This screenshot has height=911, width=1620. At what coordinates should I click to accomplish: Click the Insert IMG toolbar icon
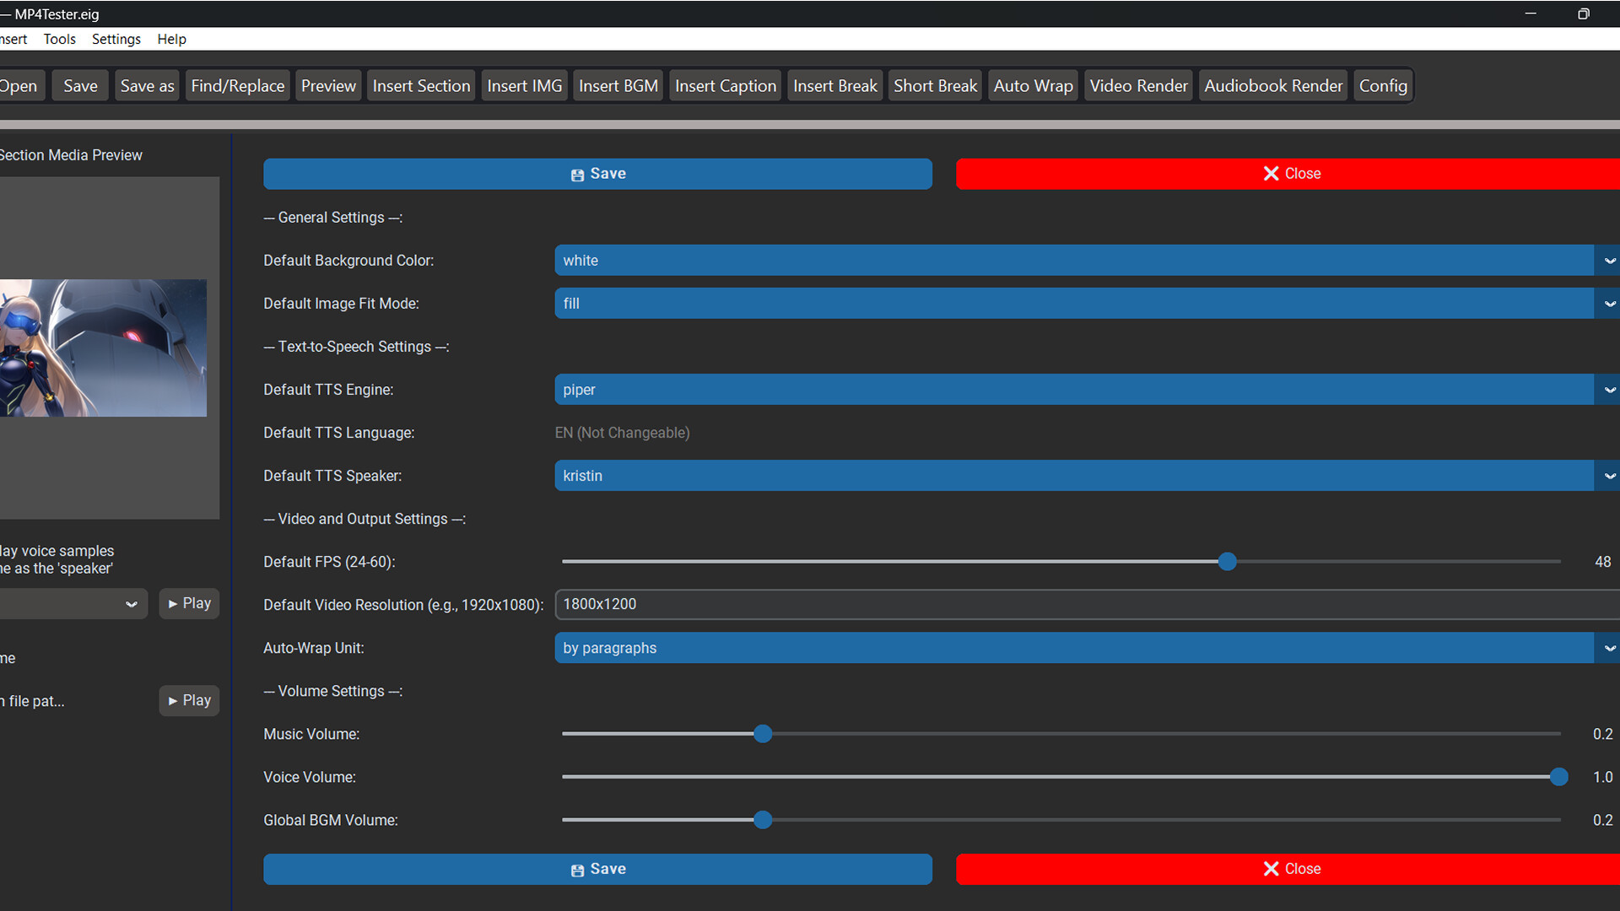(524, 85)
